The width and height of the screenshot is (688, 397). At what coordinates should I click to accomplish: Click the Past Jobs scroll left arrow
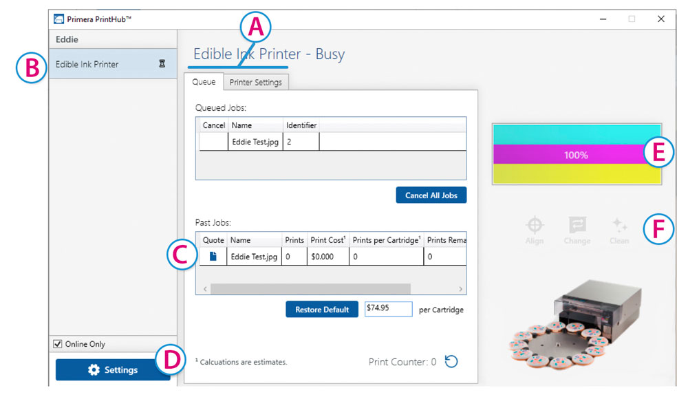click(205, 289)
